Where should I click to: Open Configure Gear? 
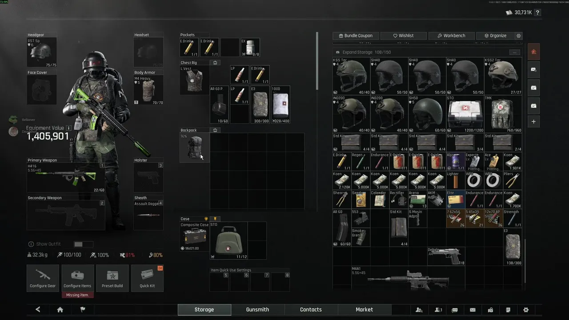point(43,278)
